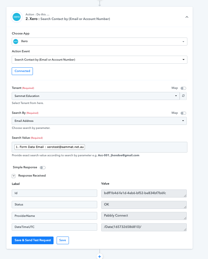
Task: Click the step title Search Contact text
Action: point(75,19)
